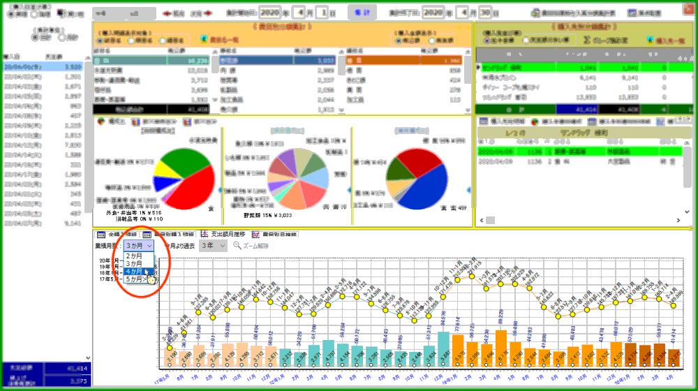
Task: Open the gray dropdown box in the top toolbar
Action: [124, 13]
